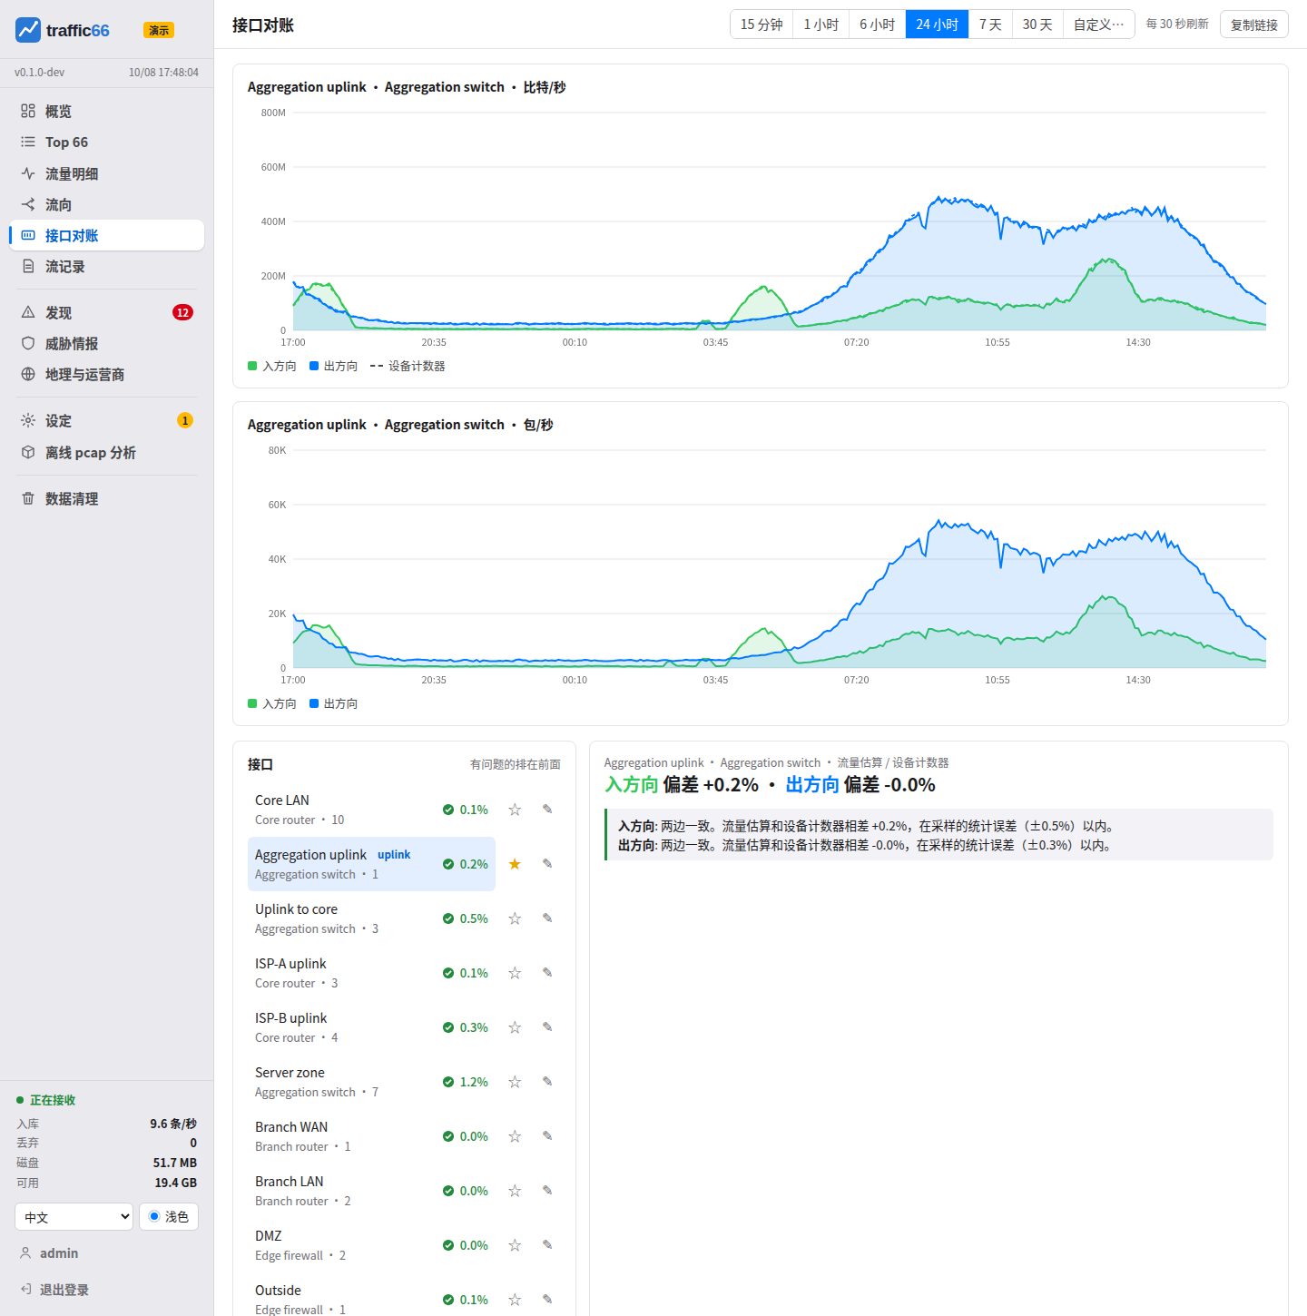
Task: Click the 威胁情报 shield icon
Action: tap(28, 343)
